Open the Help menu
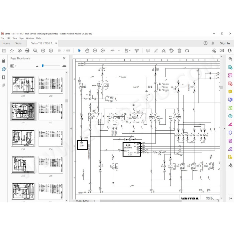The image size is (234, 234). (38, 38)
